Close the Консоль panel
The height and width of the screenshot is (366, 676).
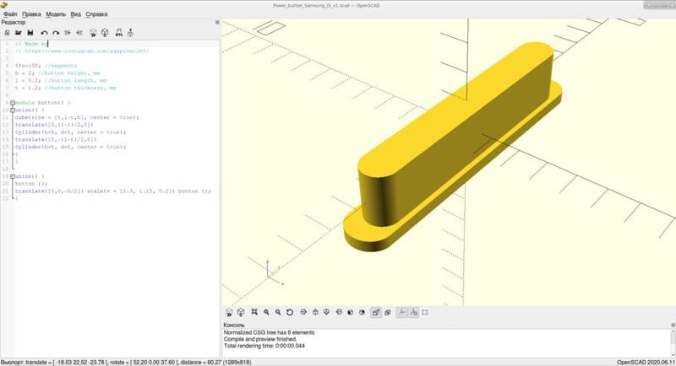[x=673, y=326]
